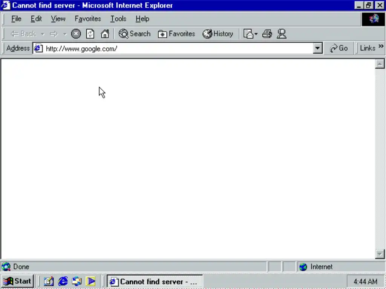Image resolution: width=386 pixels, height=289 pixels.
Task: Restore down the Internet Explorer window
Action: 369,5
